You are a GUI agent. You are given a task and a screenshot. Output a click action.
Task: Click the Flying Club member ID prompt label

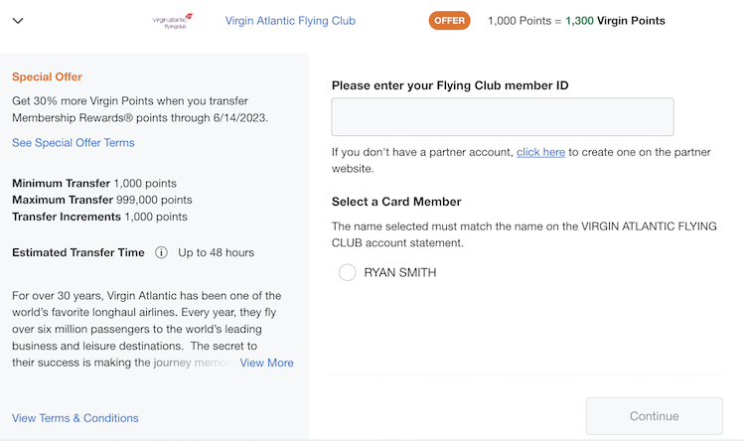(450, 85)
